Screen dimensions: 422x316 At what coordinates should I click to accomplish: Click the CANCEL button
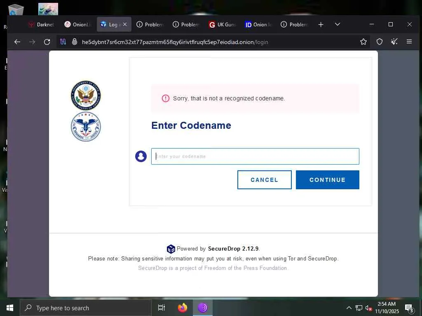click(x=264, y=180)
